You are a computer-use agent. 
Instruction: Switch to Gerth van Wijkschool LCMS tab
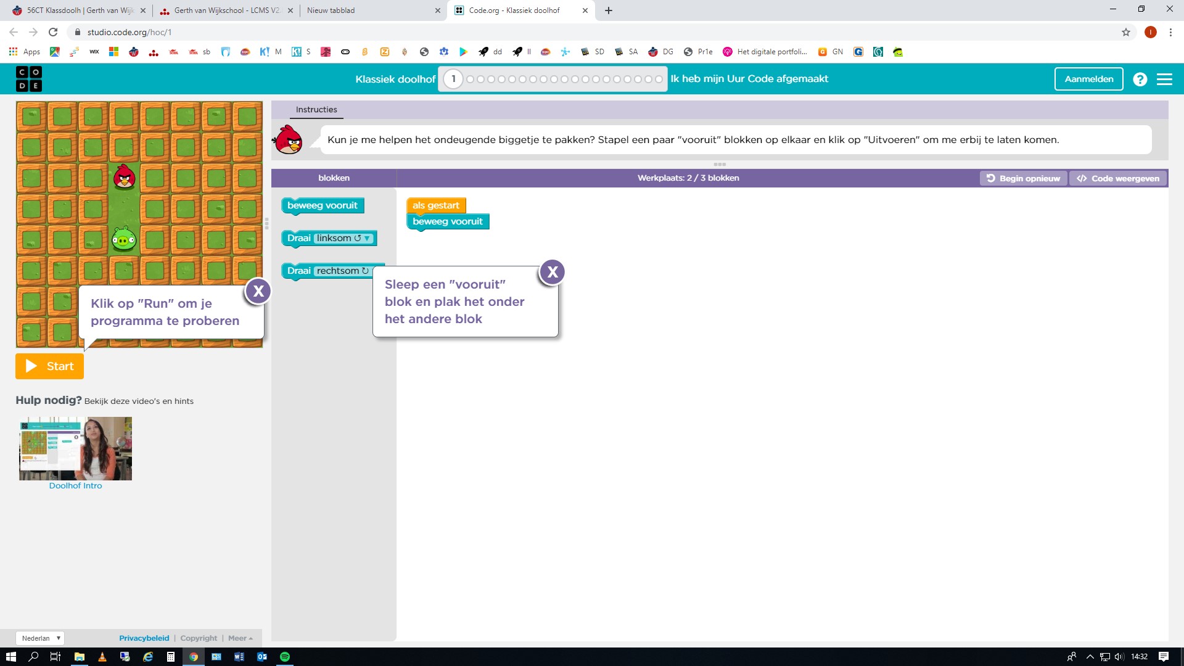point(226,10)
